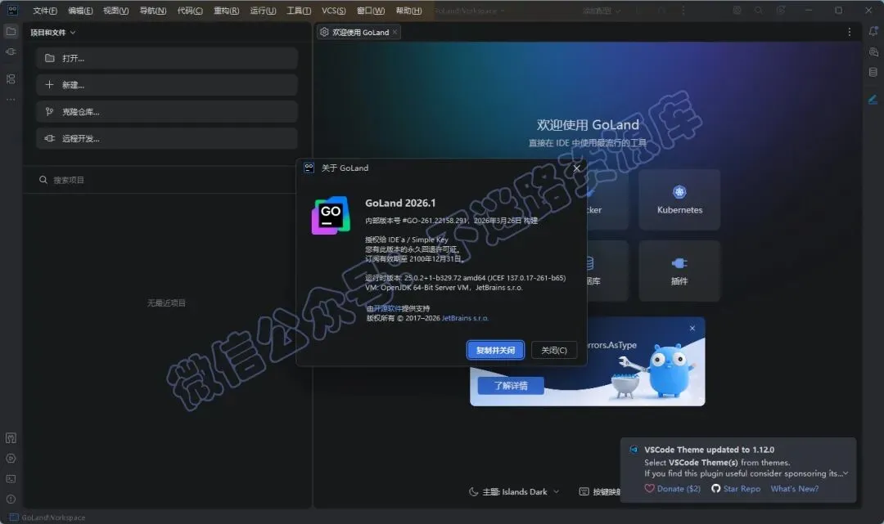Open the VCS(S) menu
884x524 pixels.
(x=333, y=10)
